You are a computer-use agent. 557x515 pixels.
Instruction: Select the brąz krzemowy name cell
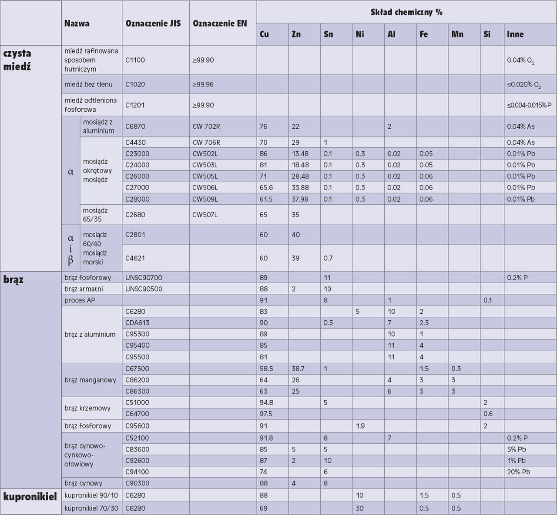coord(87,408)
